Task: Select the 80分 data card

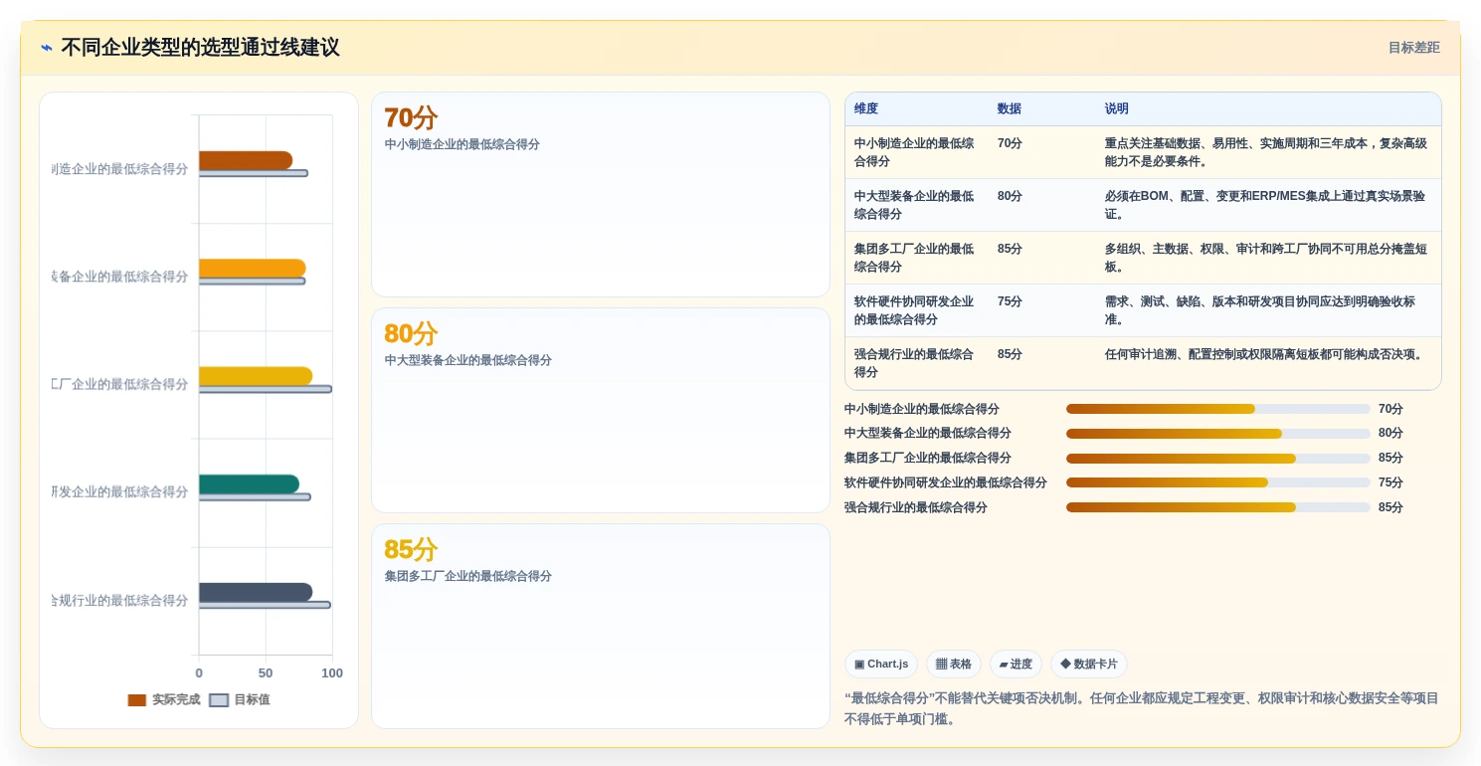Action: (x=601, y=410)
